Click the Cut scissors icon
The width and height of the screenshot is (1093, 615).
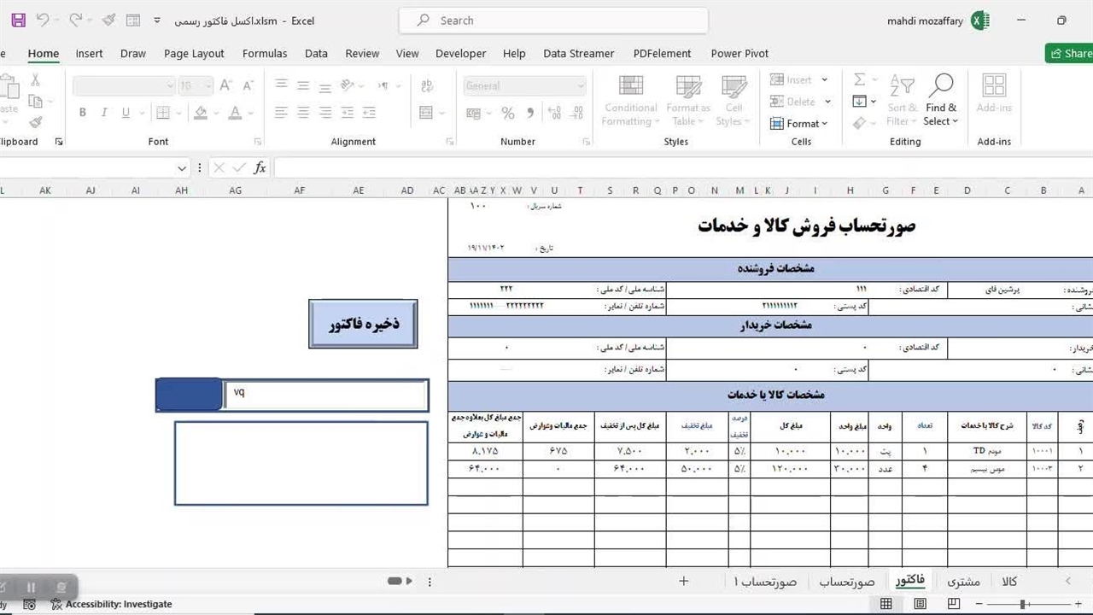point(35,79)
